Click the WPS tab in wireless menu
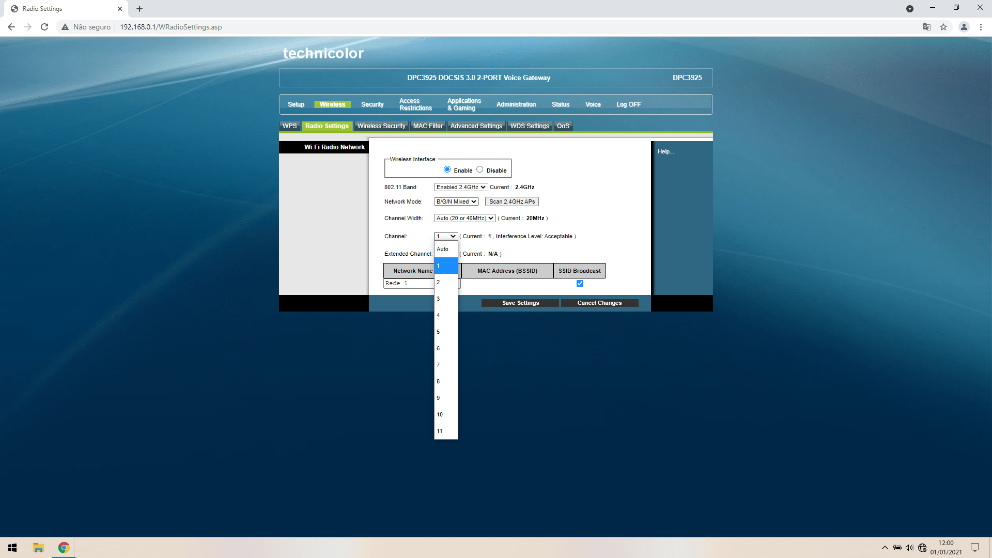Screen dimensions: 992x558 pyautogui.click(x=289, y=126)
